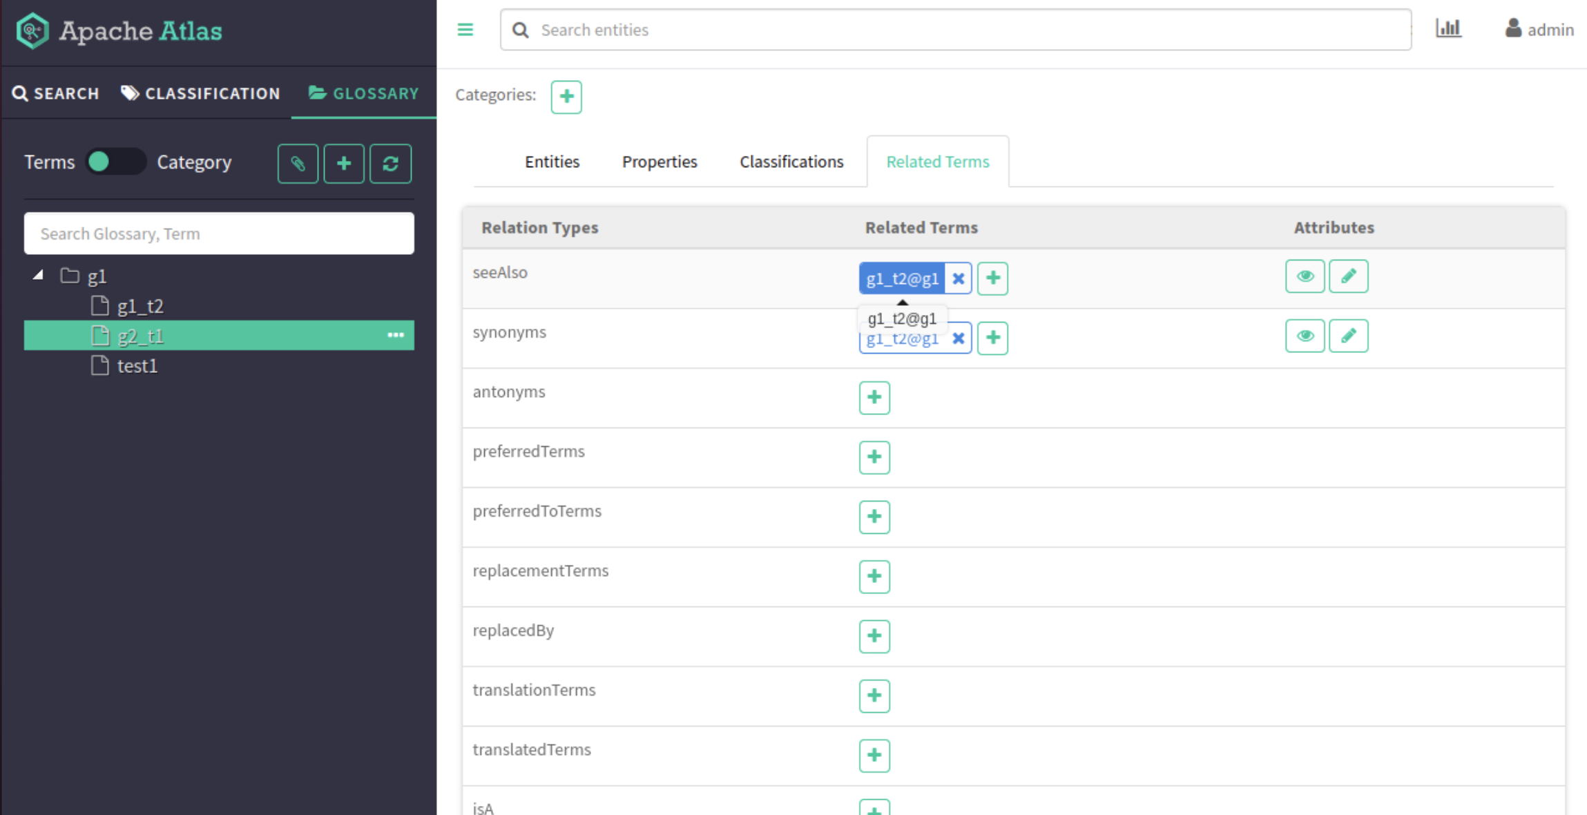The image size is (1587, 815).
Task: Click the Search Glossary, Term input field
Action: [219, 234]
